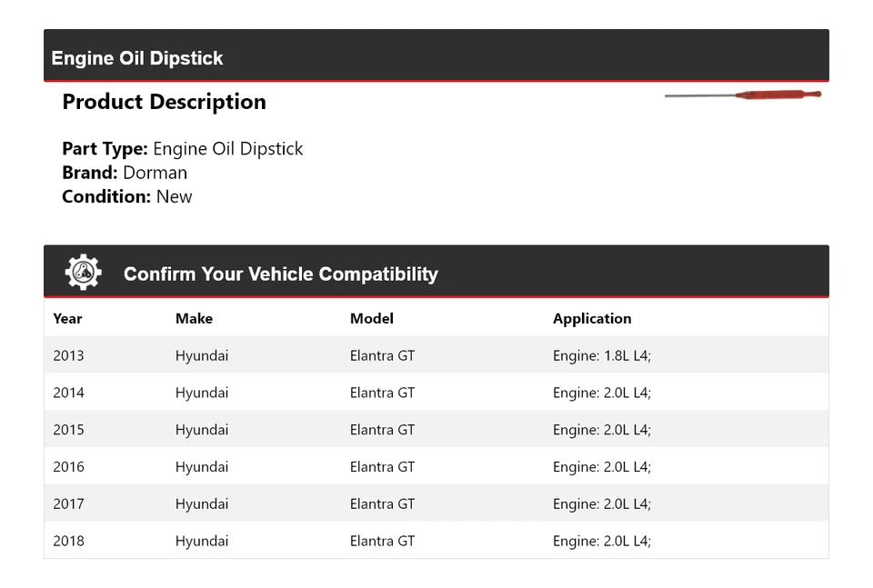This screenshot has height=588, width=873.
Task: Click the Model column header
Action: coord(372,319)
